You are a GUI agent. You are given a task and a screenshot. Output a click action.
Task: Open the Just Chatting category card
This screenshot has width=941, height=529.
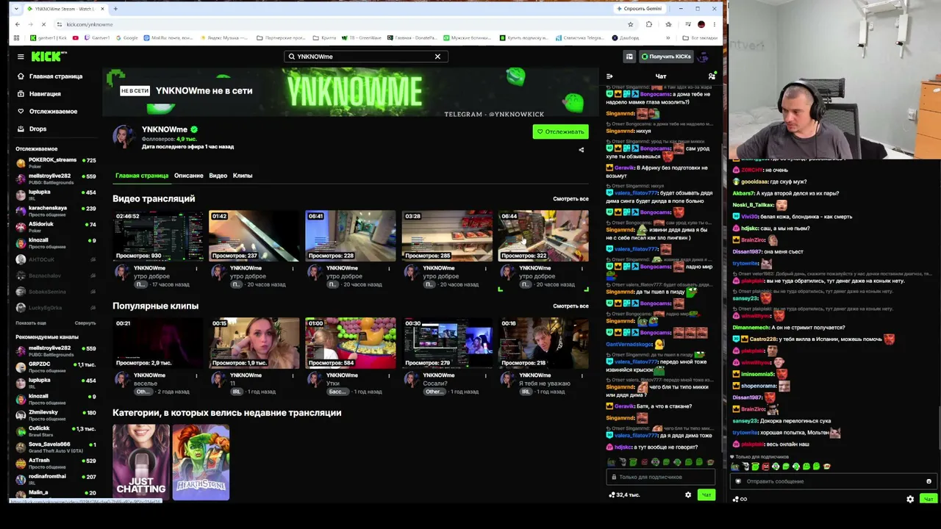(141, 462)
